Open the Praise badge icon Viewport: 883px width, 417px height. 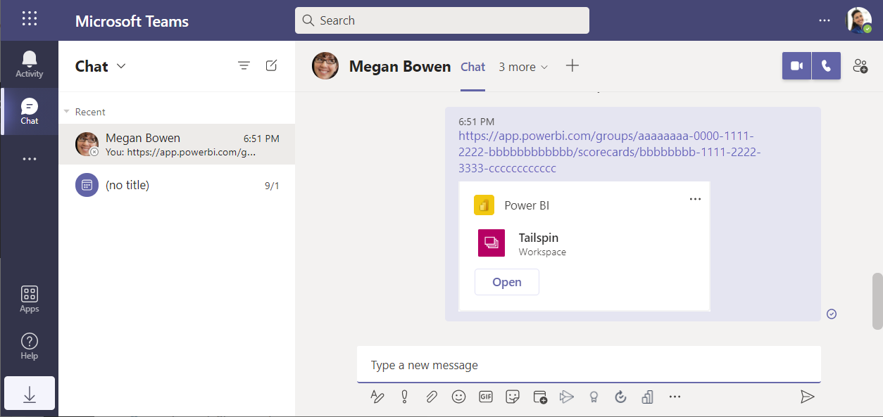[x=594, y=397]
